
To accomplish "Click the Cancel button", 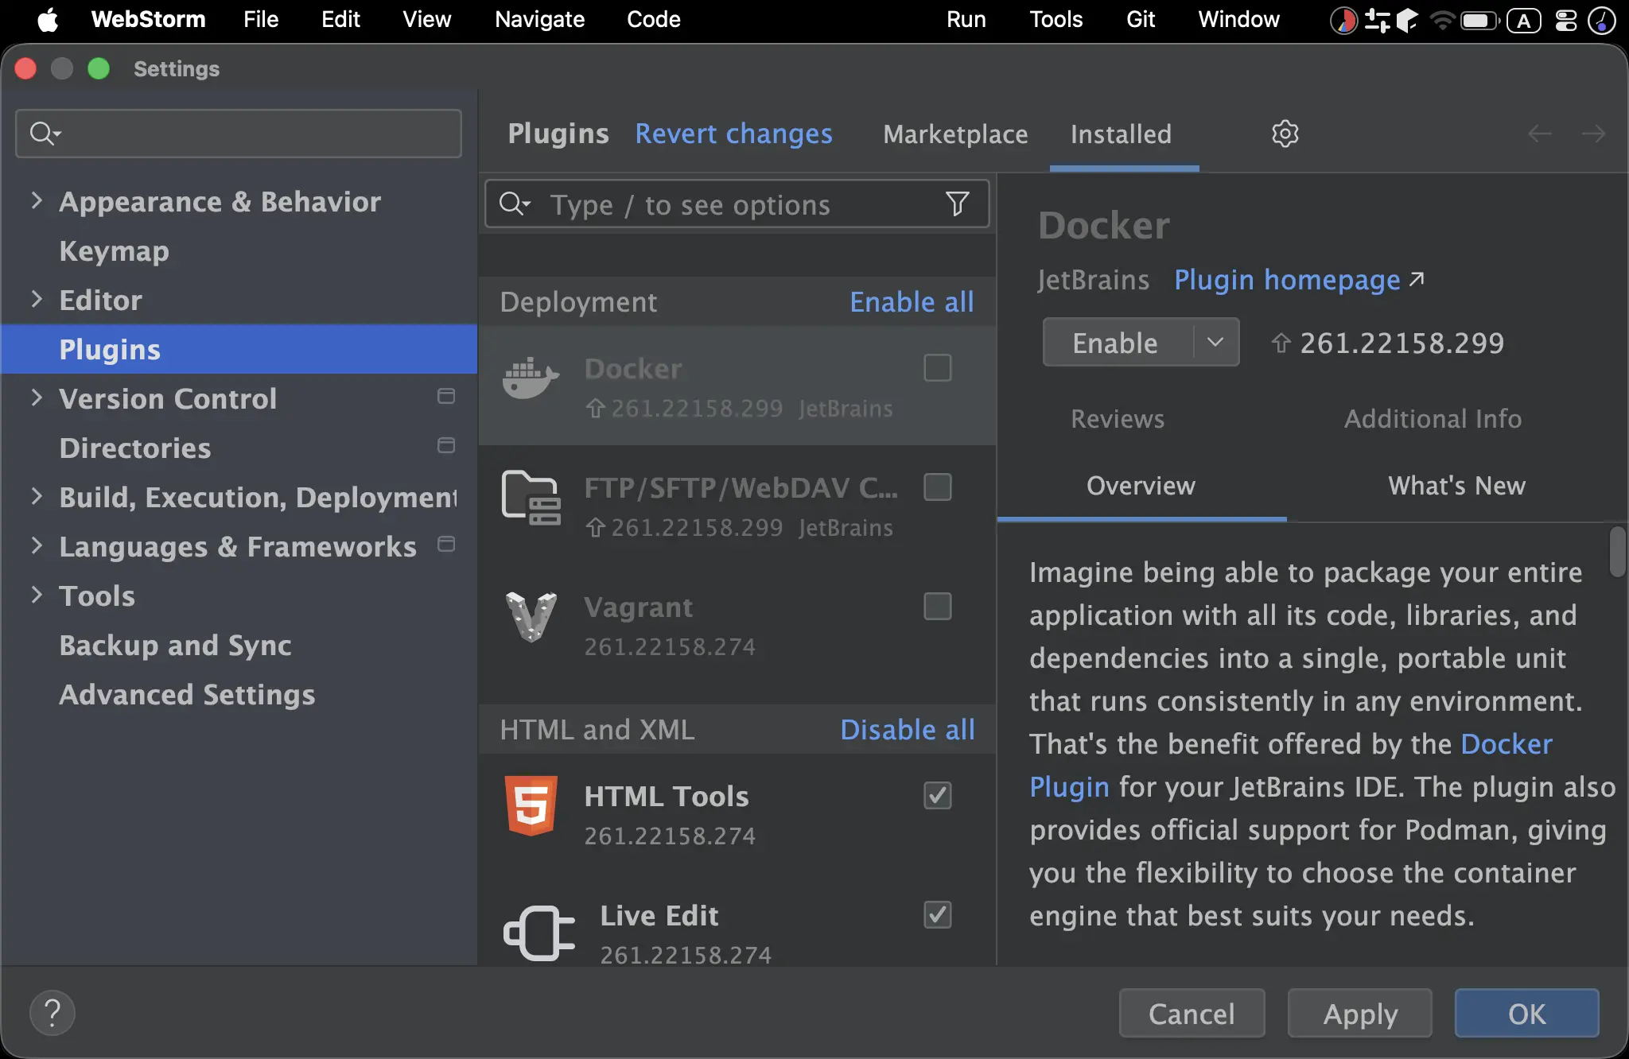I will point(1192,1014).
